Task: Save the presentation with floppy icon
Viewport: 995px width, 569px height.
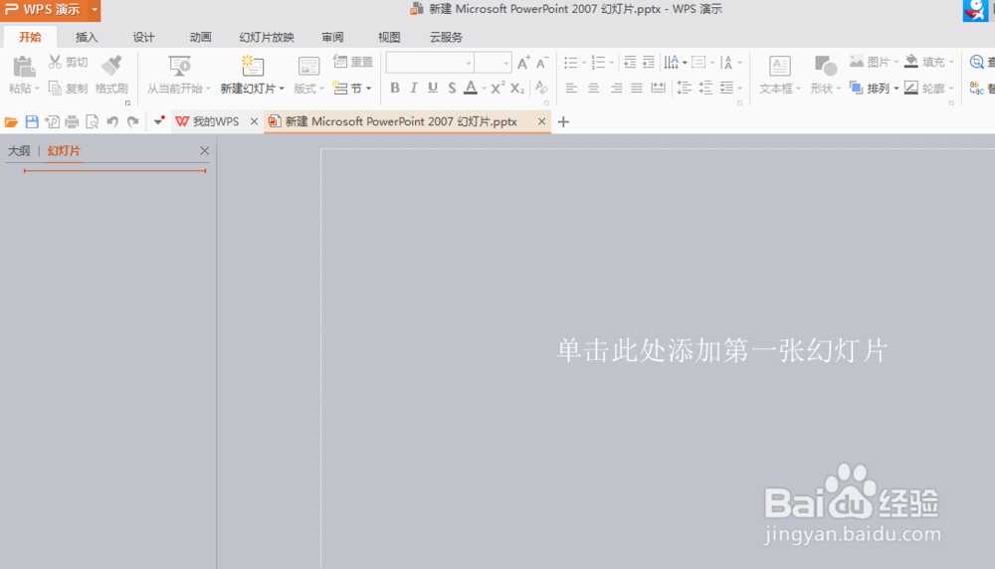Action: [x=32, y=121]
